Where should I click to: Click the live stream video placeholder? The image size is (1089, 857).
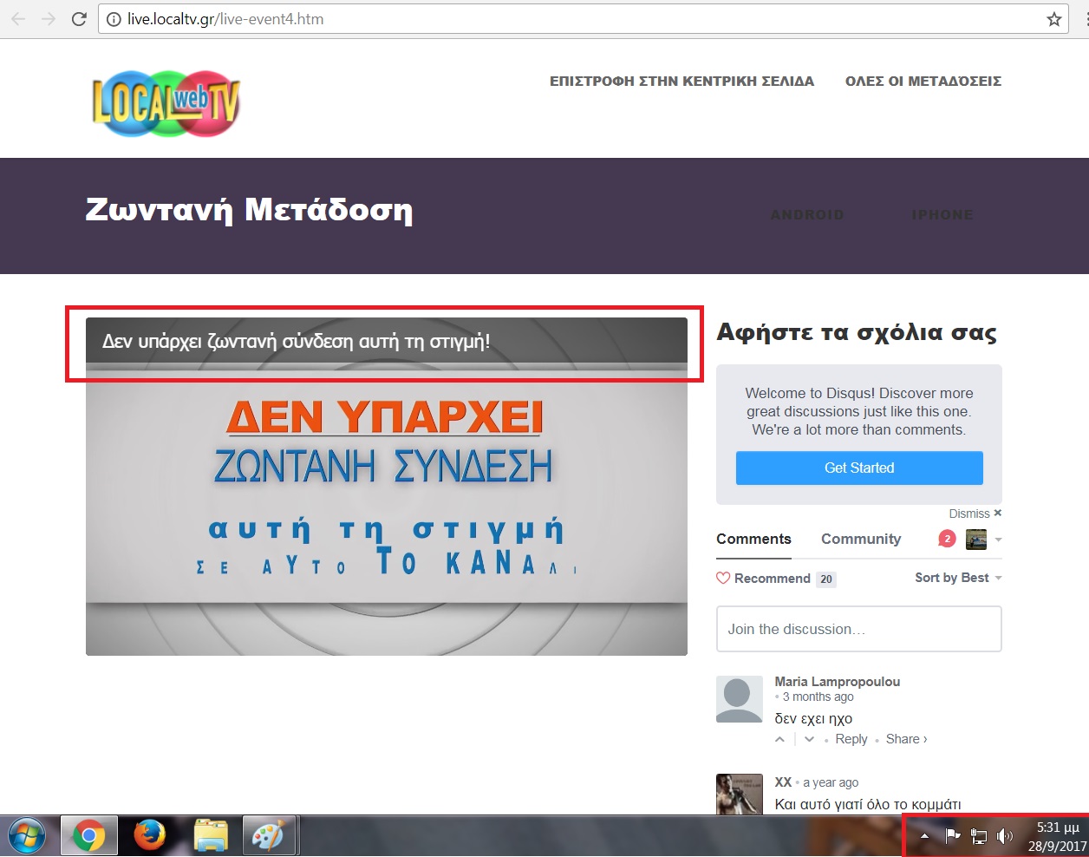click(387, 487)
